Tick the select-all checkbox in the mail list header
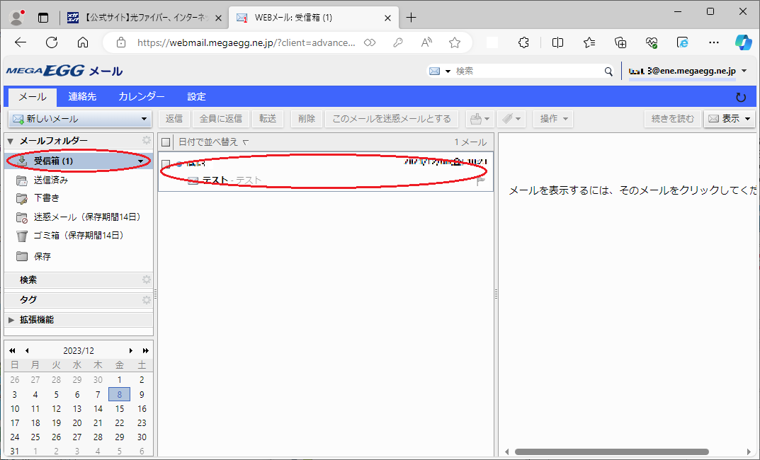Screen dimensions: 760x460 [x=166, y=142]
